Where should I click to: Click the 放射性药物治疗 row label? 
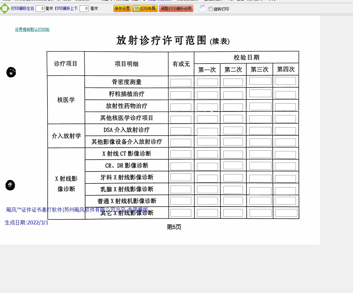pos(126,106)
